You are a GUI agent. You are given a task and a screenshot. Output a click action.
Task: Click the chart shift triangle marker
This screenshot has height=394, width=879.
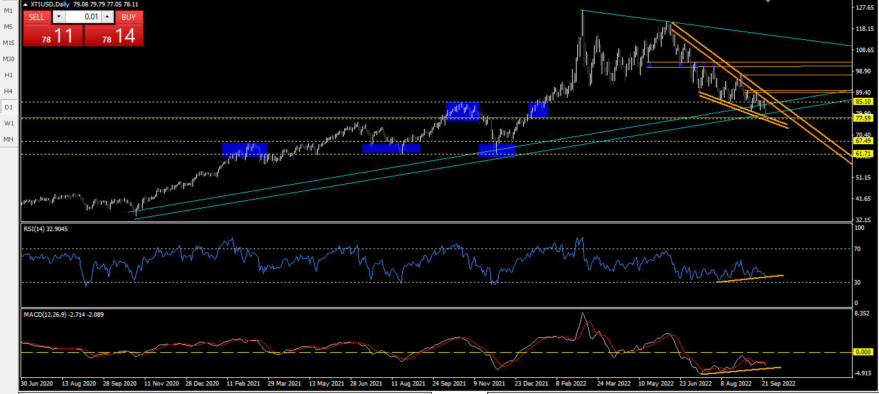pyautogui.click(x=766, y=2)
